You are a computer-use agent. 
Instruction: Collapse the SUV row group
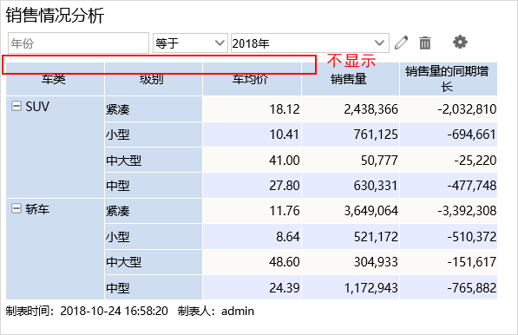[16, 106]
